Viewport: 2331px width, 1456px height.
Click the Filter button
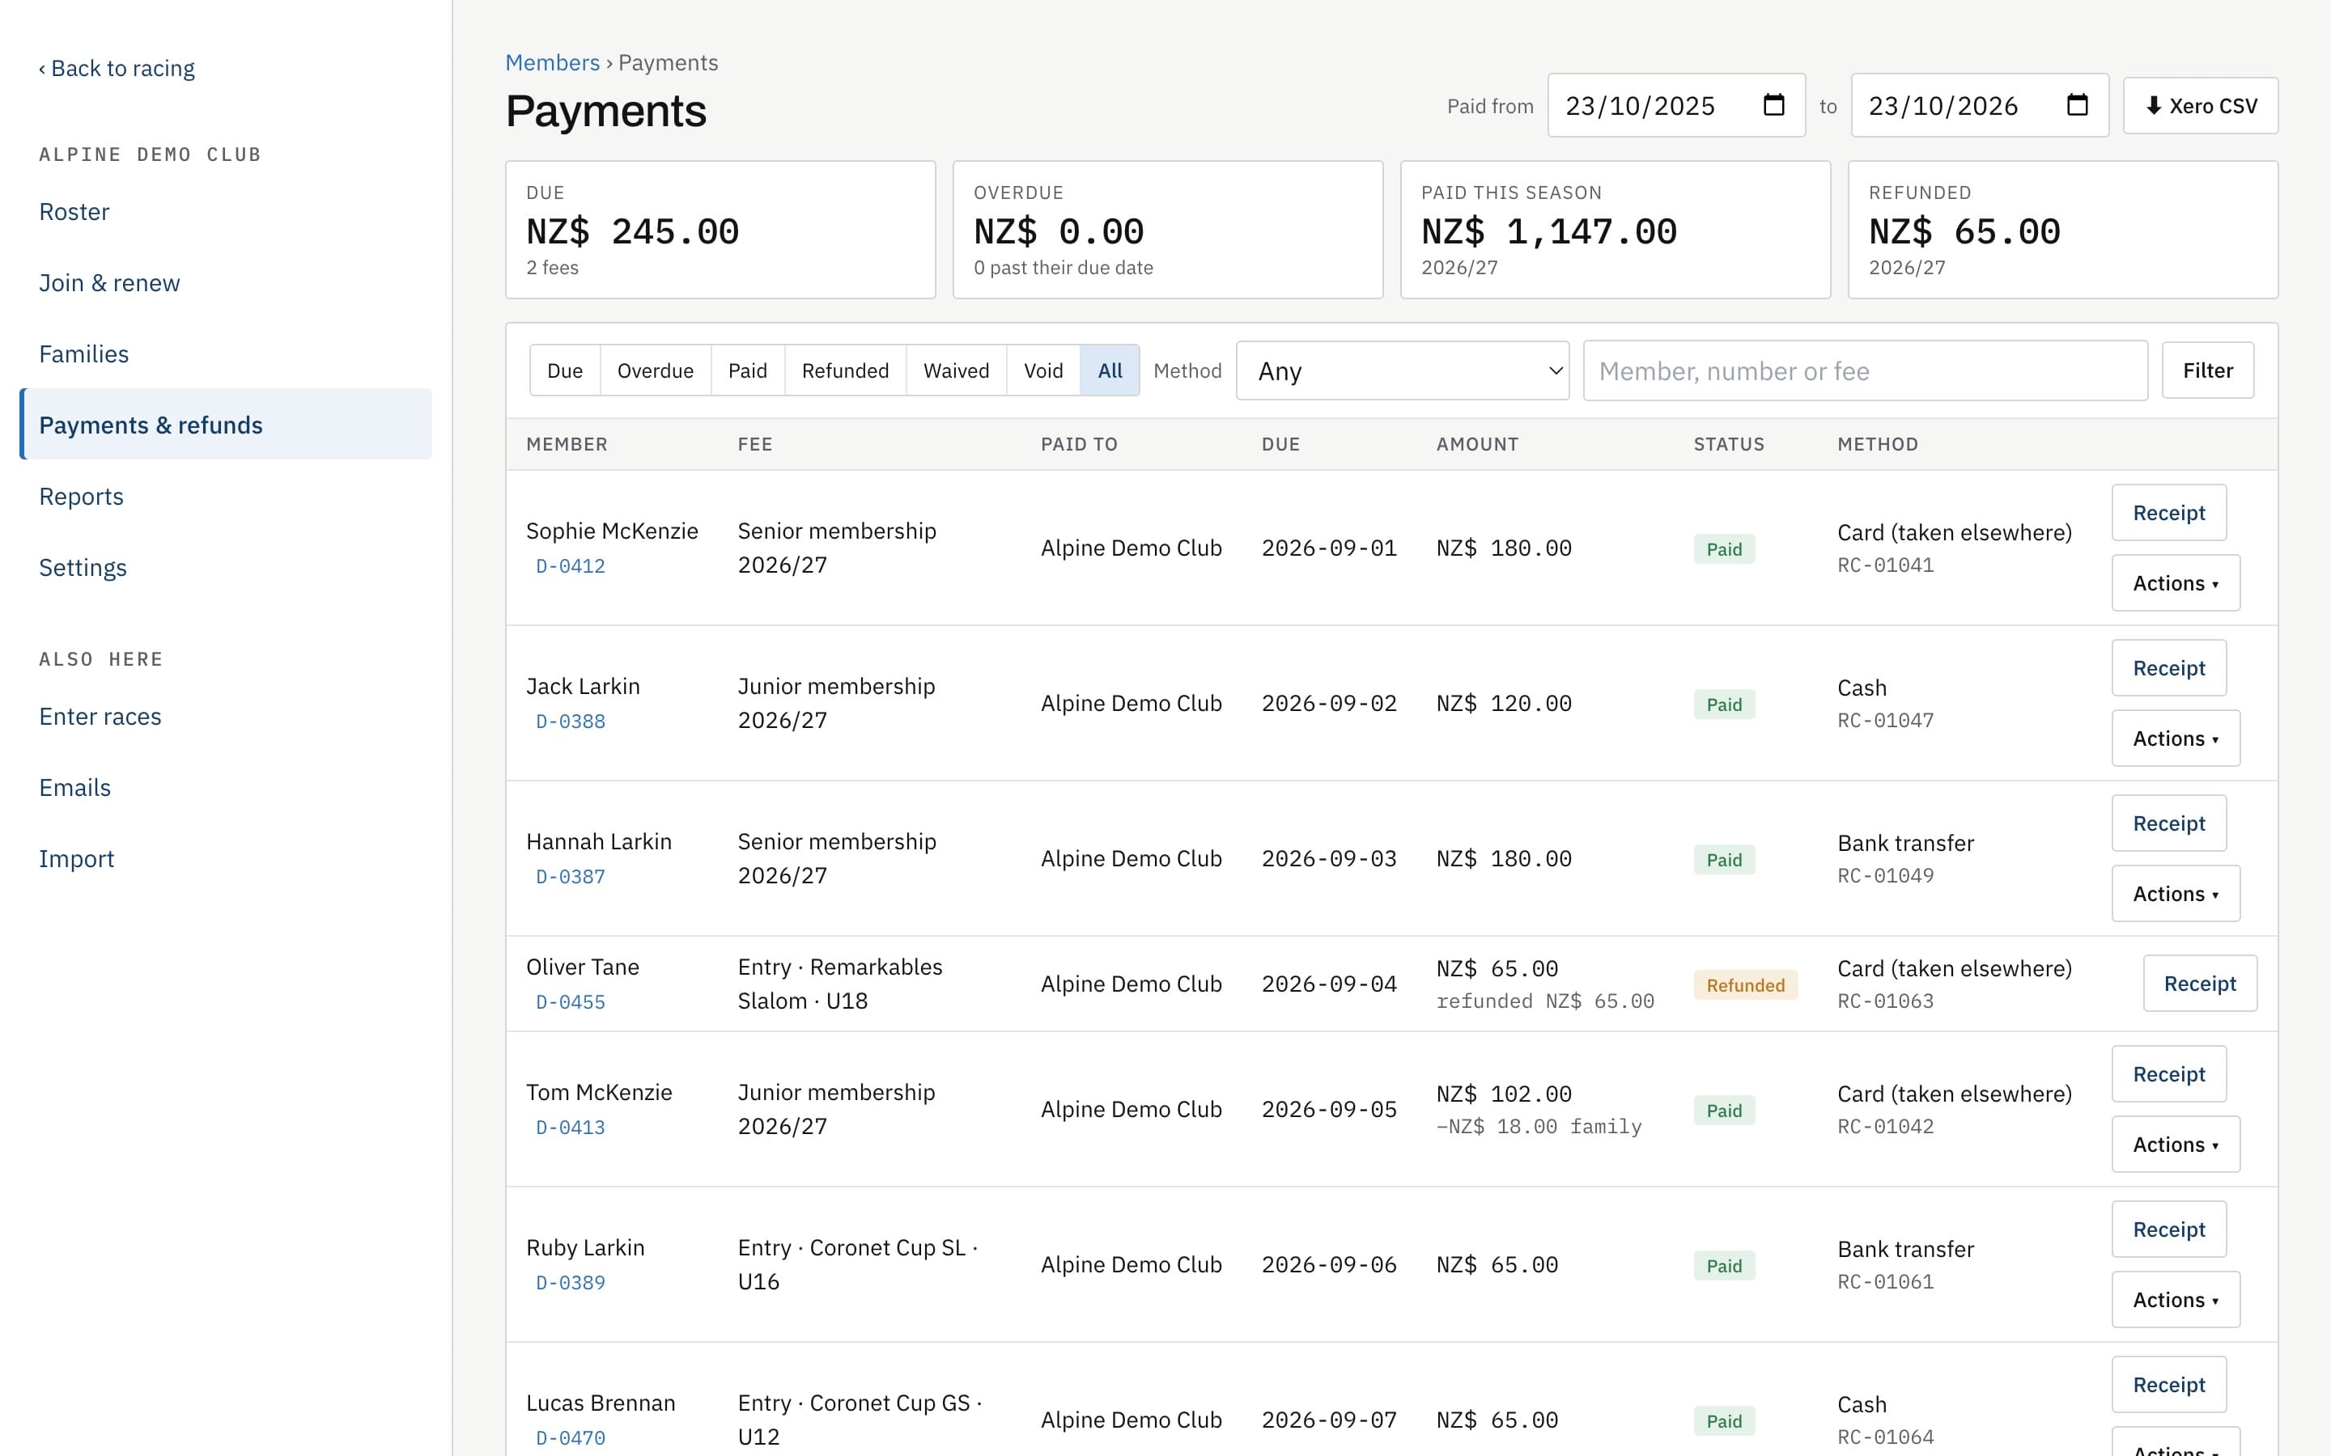click(2208, 370)
